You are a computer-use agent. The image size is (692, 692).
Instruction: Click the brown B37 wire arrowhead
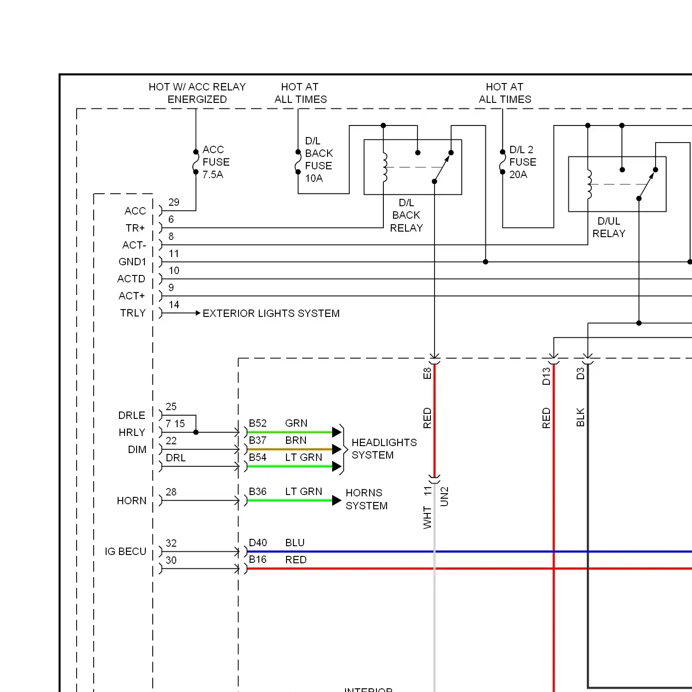tap(337, 449)
